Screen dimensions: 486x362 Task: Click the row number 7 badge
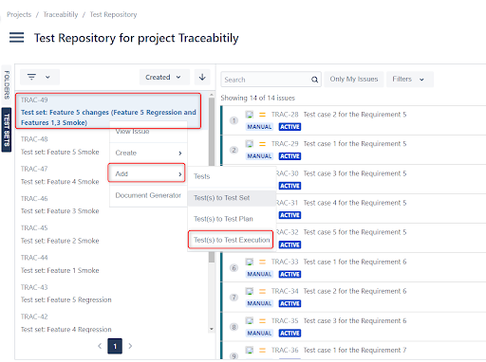coord(234,298)
